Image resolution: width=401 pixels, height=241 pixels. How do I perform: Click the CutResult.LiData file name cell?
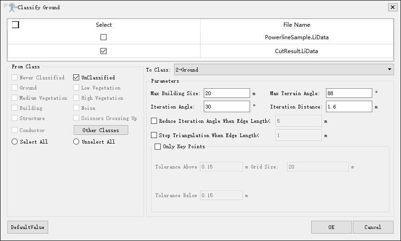click(297, 51)
